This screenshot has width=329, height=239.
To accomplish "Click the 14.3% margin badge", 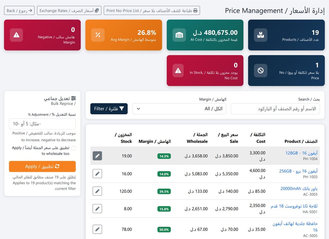I will tap(164, 156).
